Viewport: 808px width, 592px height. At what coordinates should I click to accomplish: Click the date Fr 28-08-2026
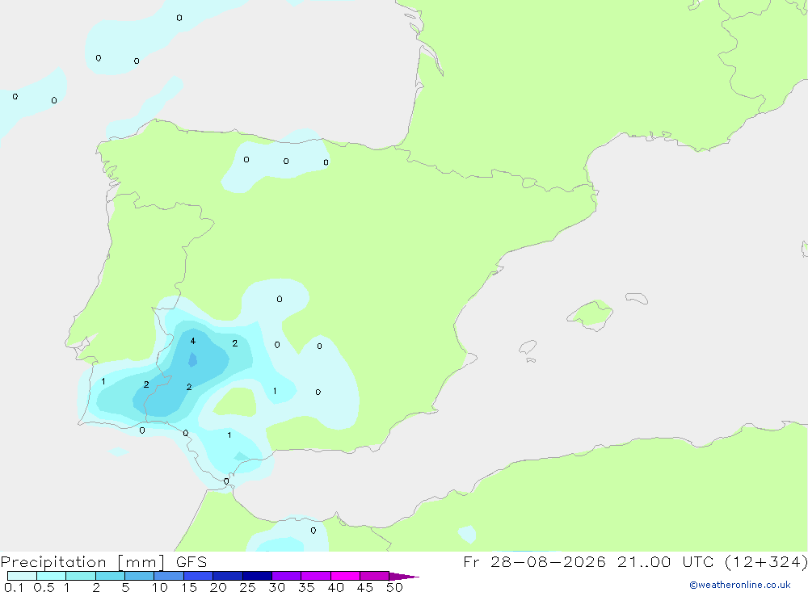(534, 562)
